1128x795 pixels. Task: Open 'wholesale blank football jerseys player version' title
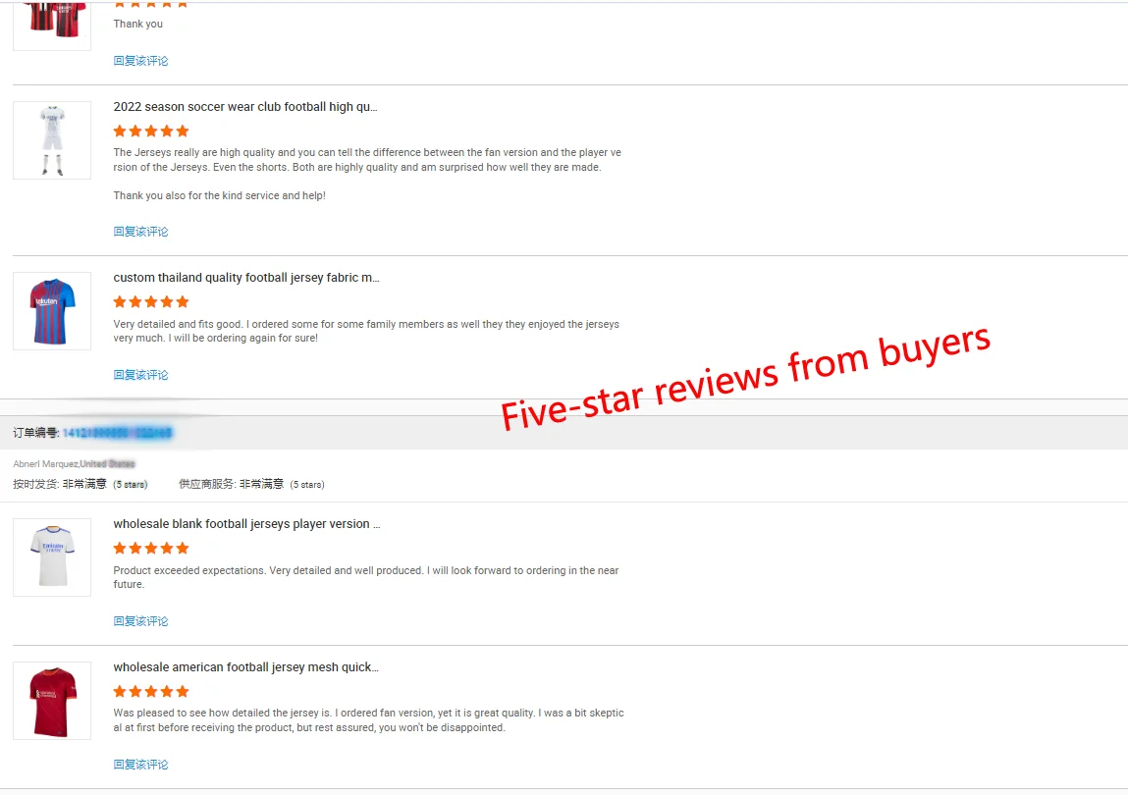246,524
